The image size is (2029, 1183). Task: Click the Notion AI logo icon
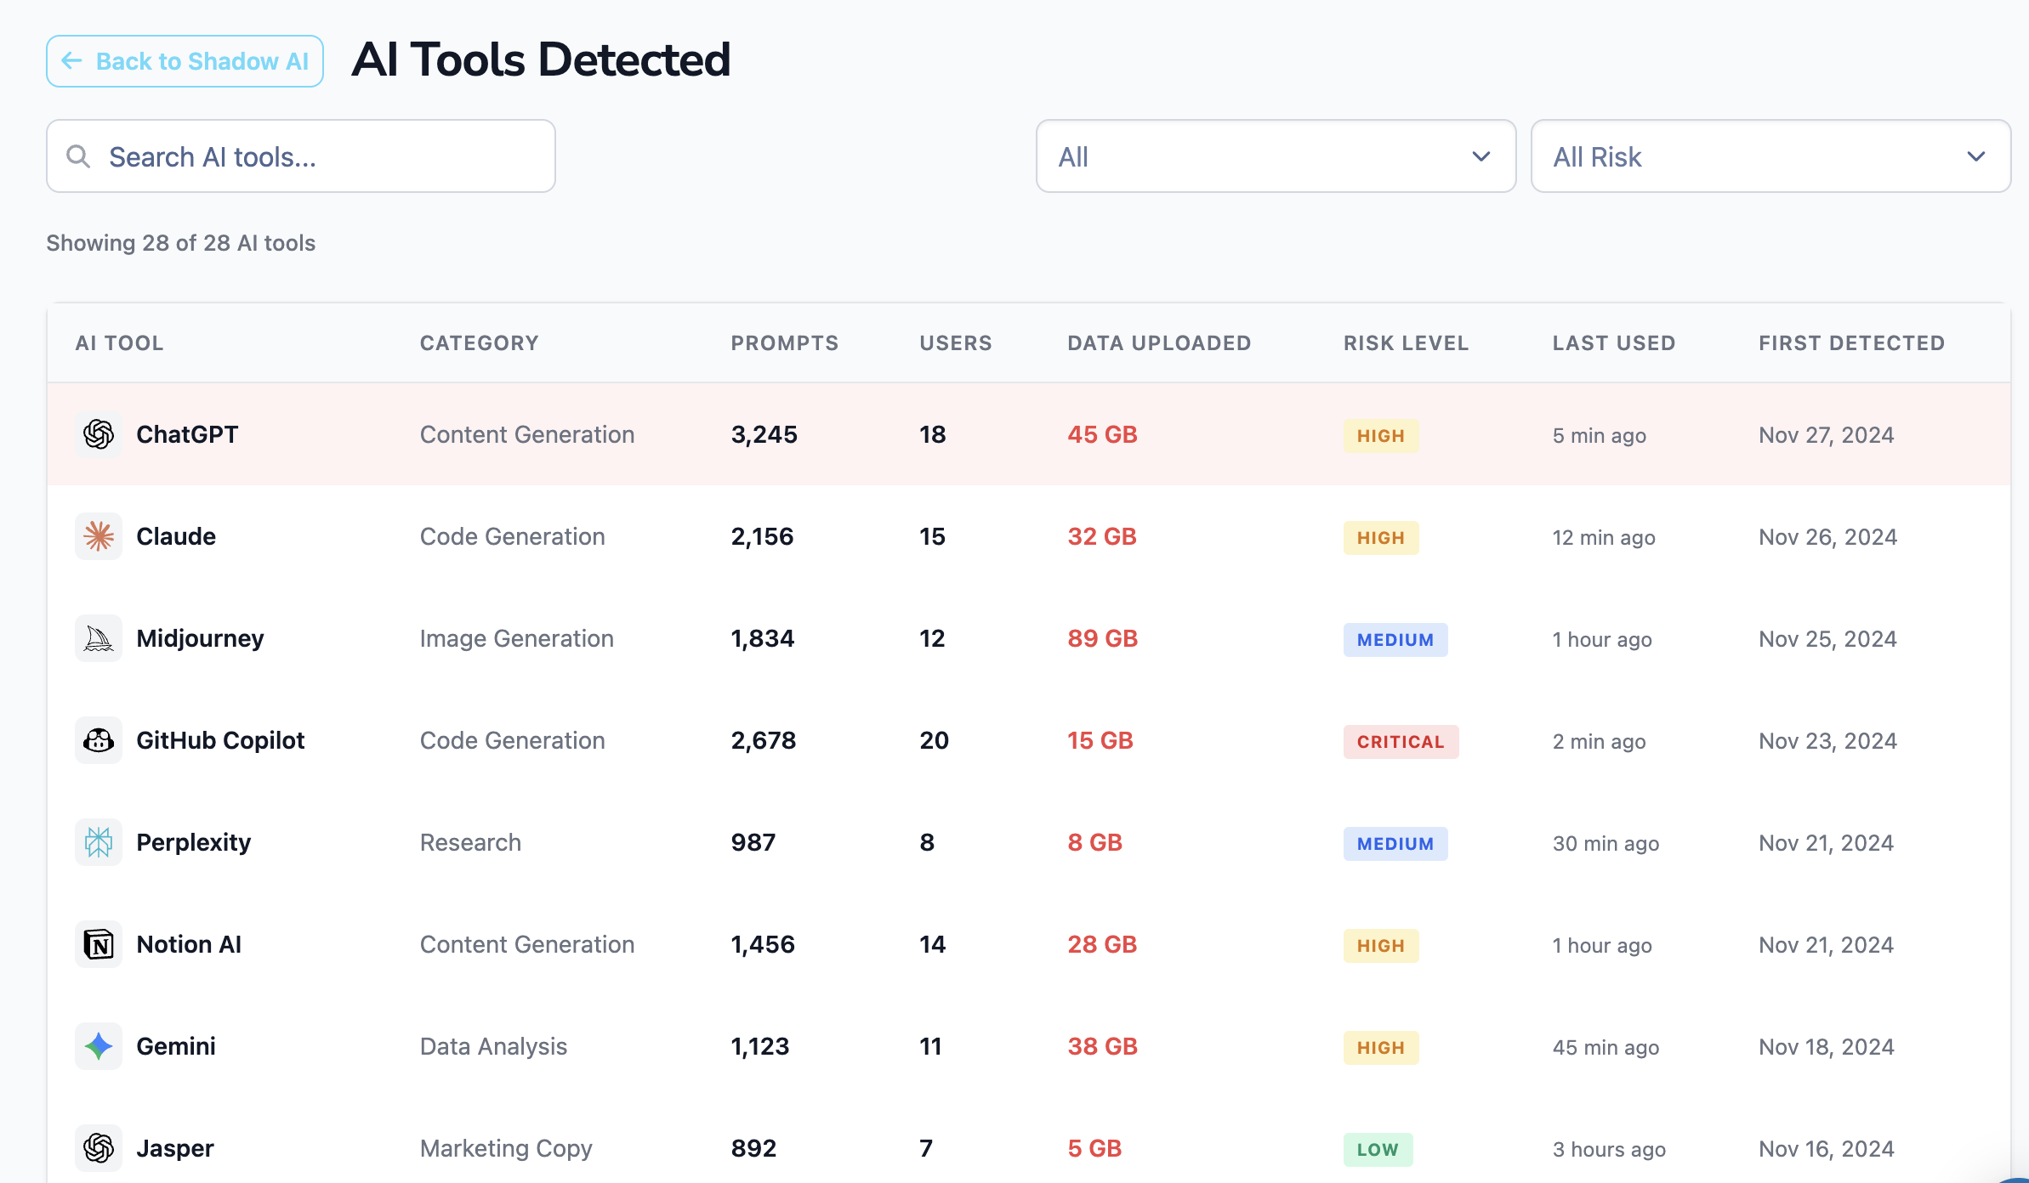99,944
